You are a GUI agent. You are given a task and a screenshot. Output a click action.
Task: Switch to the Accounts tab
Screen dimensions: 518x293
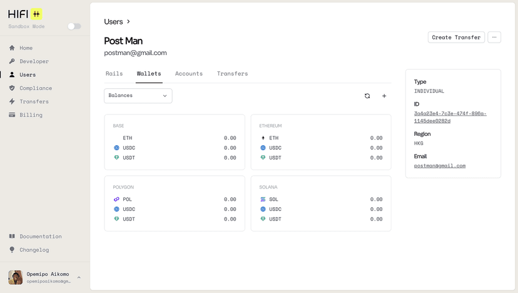tap(189, 74)
